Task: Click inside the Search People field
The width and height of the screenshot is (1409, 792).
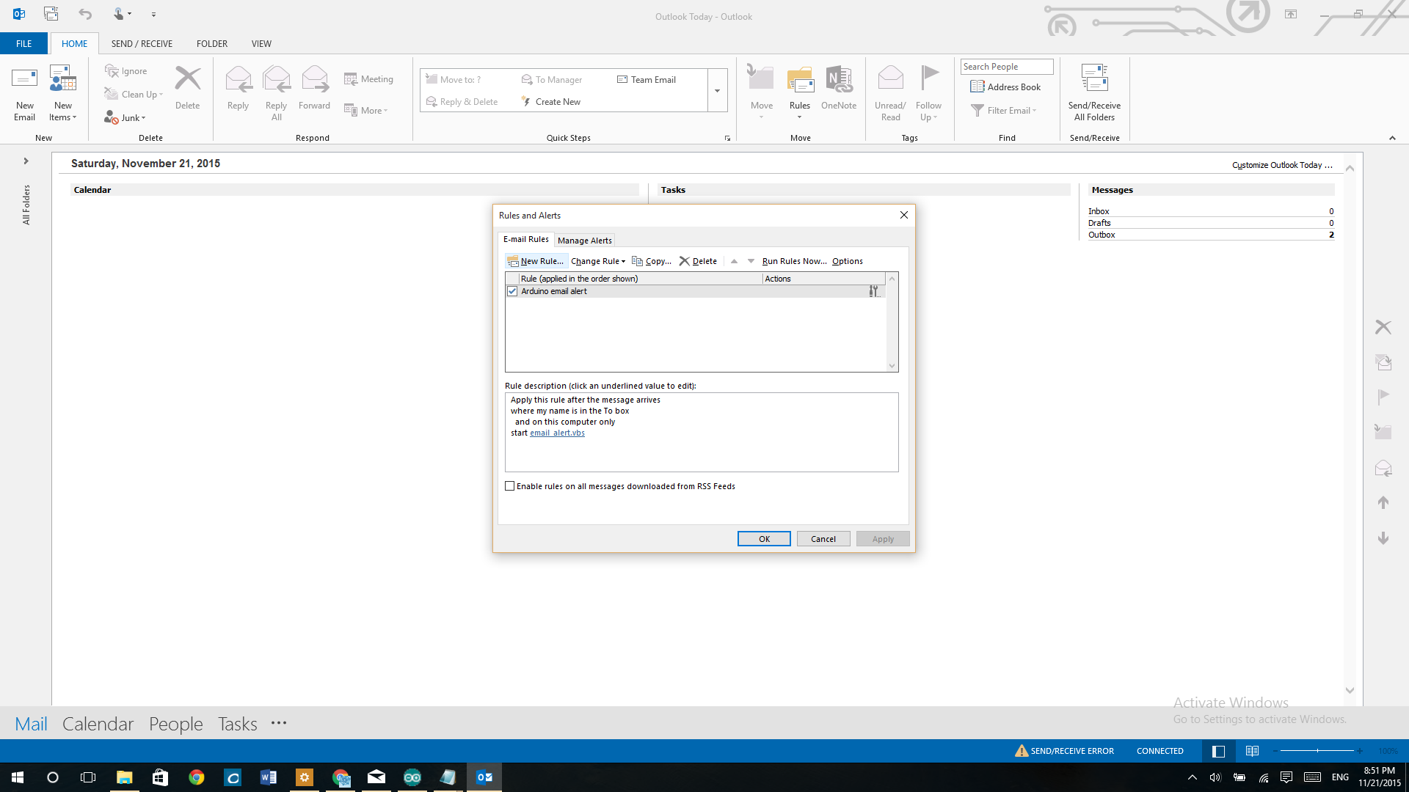Action: click(1006, 66)
